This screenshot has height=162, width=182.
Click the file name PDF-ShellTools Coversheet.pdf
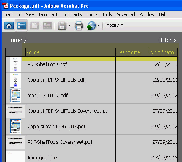tap(60, 142)
